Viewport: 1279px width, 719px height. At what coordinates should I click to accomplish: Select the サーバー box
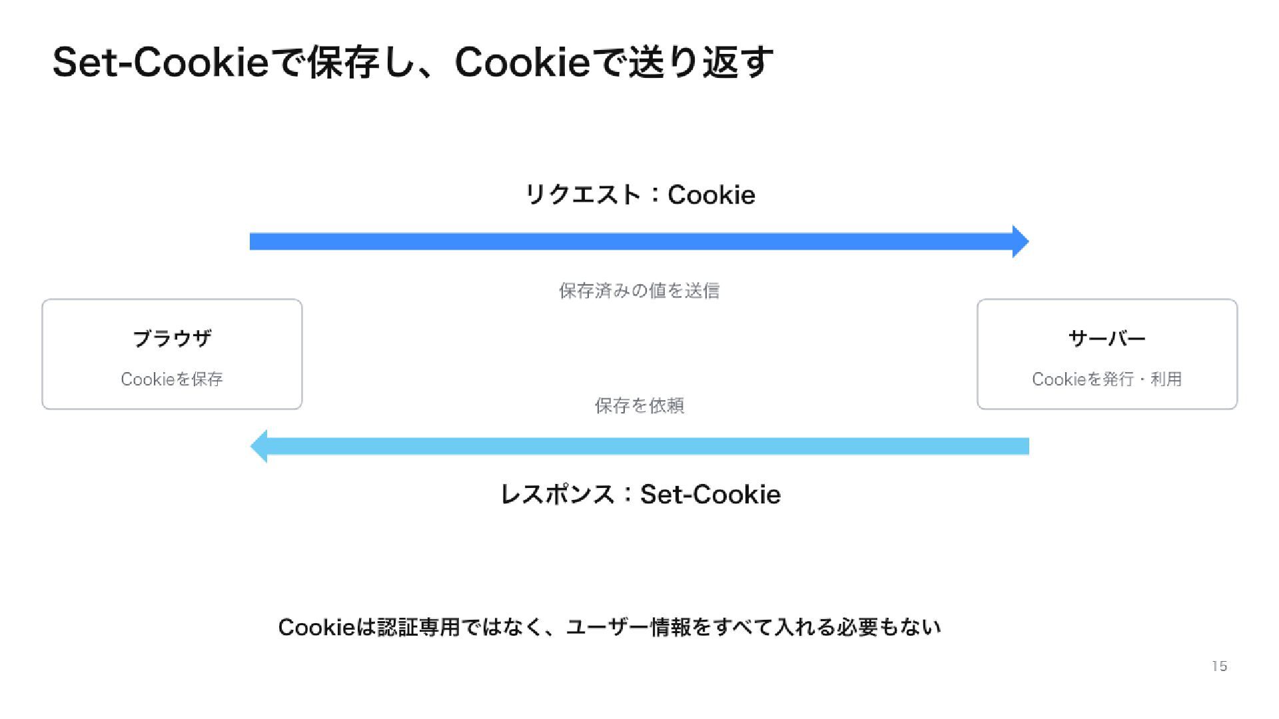(1107, 354)
